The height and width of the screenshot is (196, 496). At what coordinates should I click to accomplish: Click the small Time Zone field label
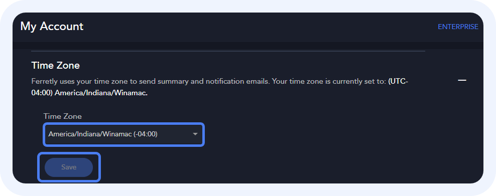click(x=63, y=116)
